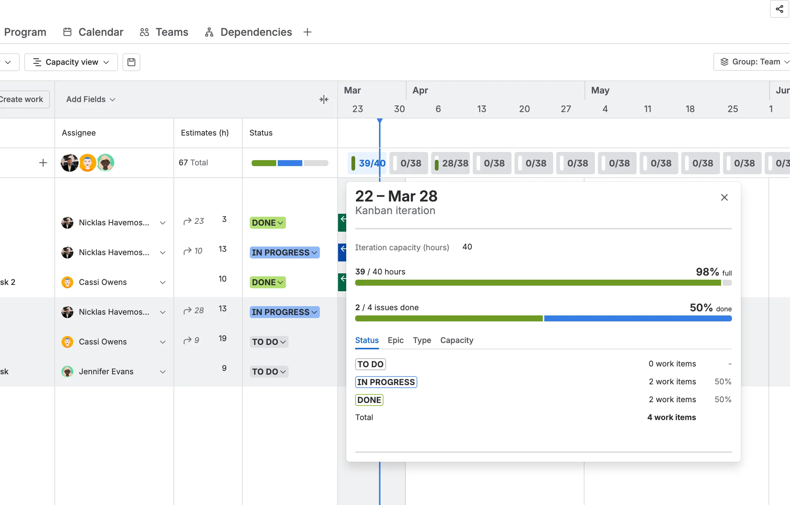
Task: Click the share icon in top right corner
Action: click(780, 9)
